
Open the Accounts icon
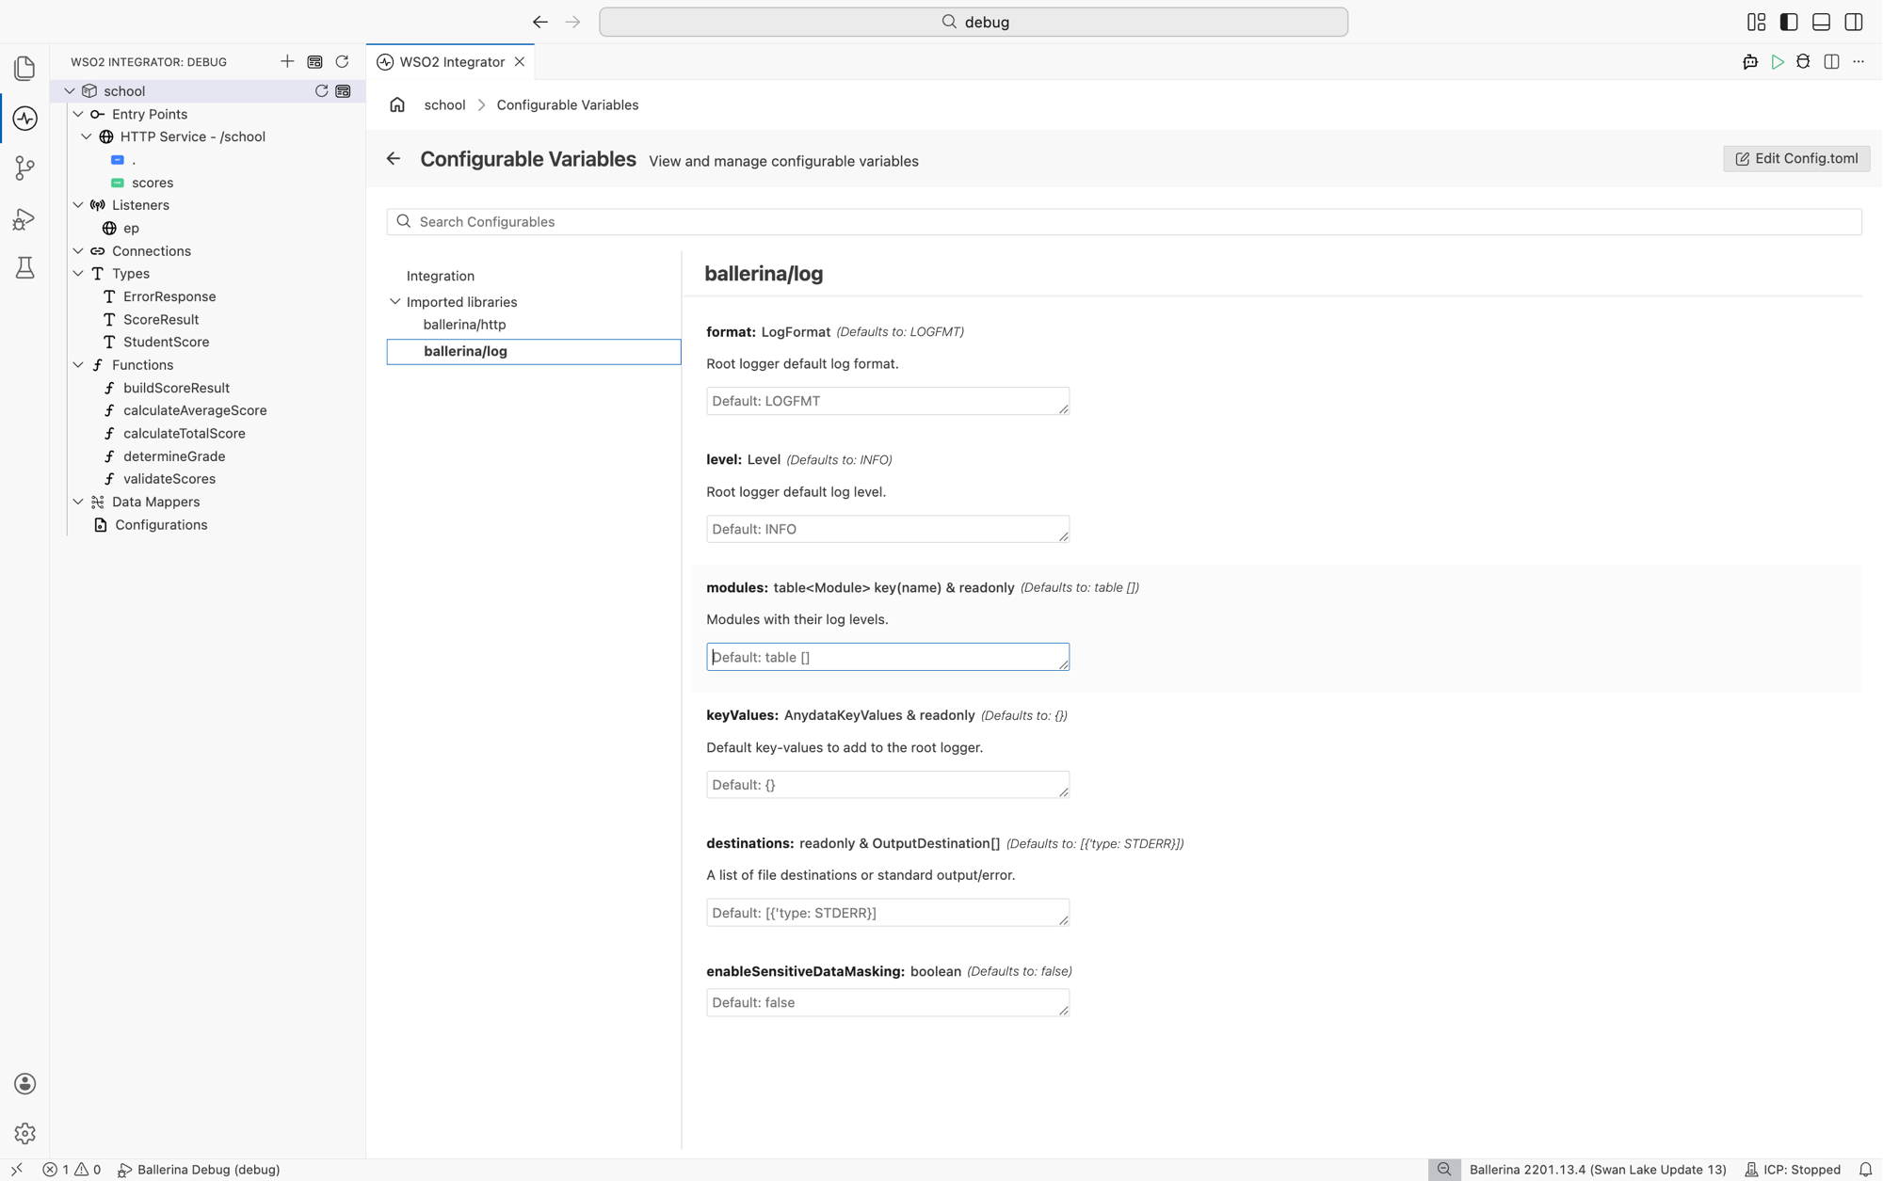pos(24,1083)
